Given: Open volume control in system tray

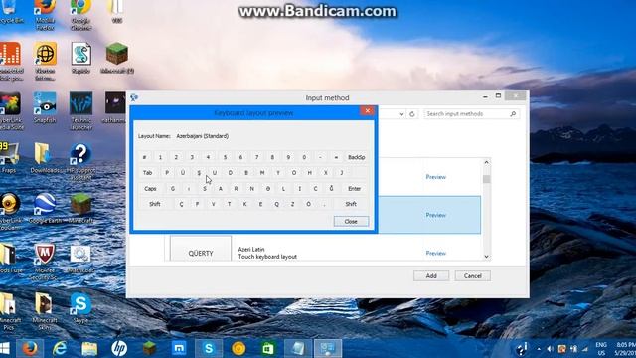Looking at the screenshot, I should pyautogui.click(x=550, y=349).
